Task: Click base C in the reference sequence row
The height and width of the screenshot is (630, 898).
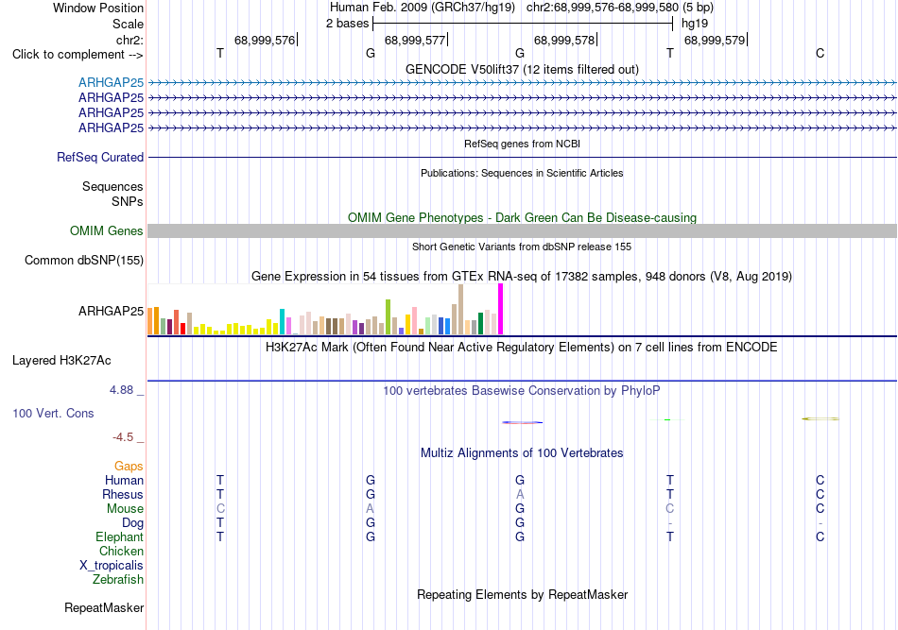Action: click(x=820, y=53)
